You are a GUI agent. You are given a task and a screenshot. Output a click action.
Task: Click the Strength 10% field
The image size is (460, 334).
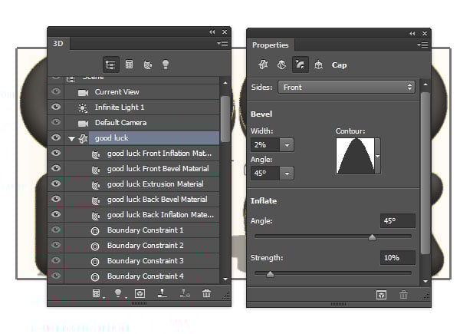(397, 258)
